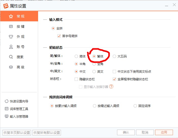This screenshot has height=138, width=178.
Task: Click the keyboard icon beside 按键
Action: pos(11,26)
